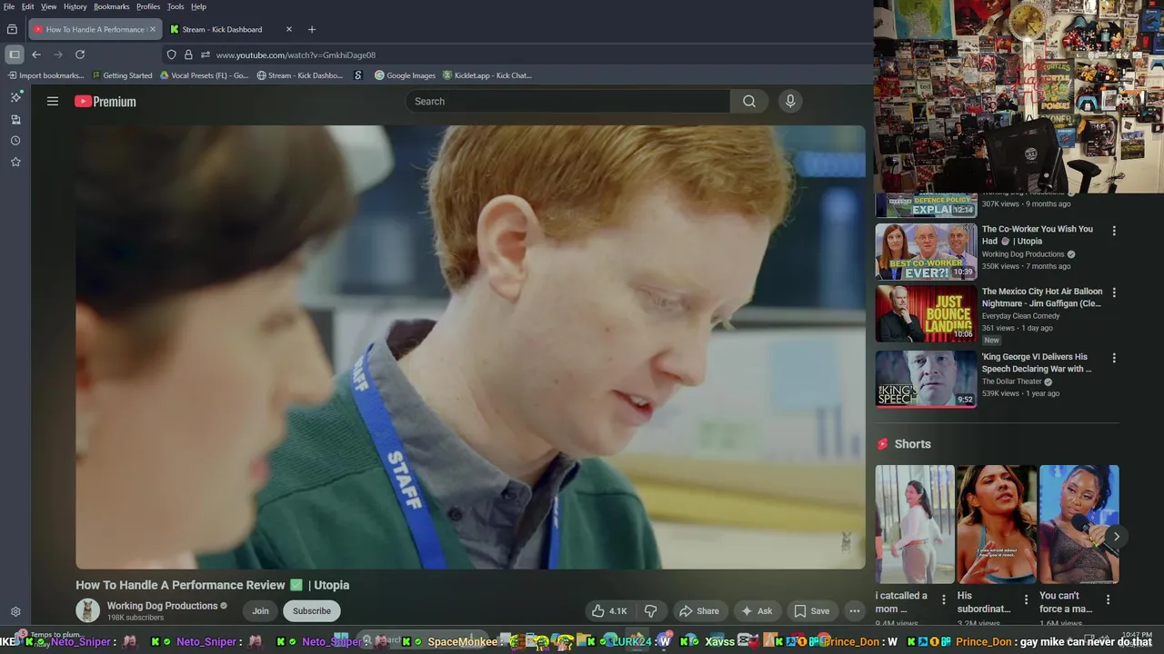Image resolution: width=1164 pixels, height=654 pixels.
Task: Open site security padlock info
Action: point(188,54)
